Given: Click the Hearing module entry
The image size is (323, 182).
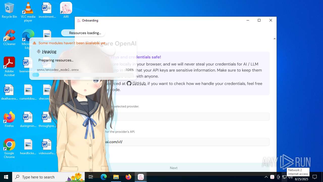Looking at the screenshot, I should (x=47, y=52).
